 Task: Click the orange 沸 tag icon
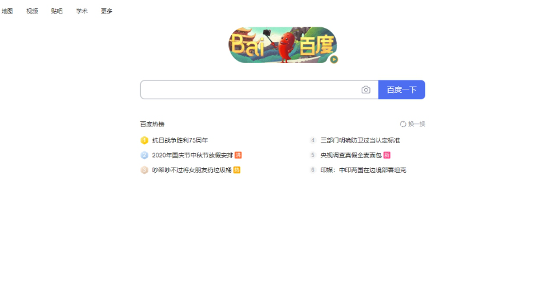(x=238, y=155)
